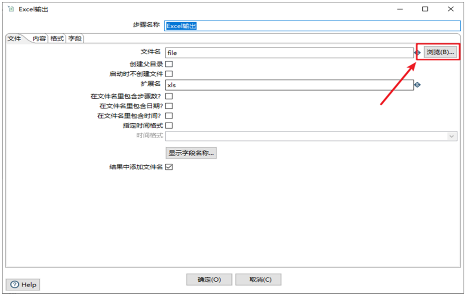This screenshot has width=468, height=299.
Task: Click in the 步骤名称 input field
Action: 312,26
